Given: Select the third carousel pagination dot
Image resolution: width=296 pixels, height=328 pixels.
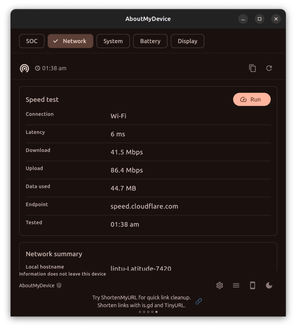Looking at the screenshot, I should click(148, 312).
